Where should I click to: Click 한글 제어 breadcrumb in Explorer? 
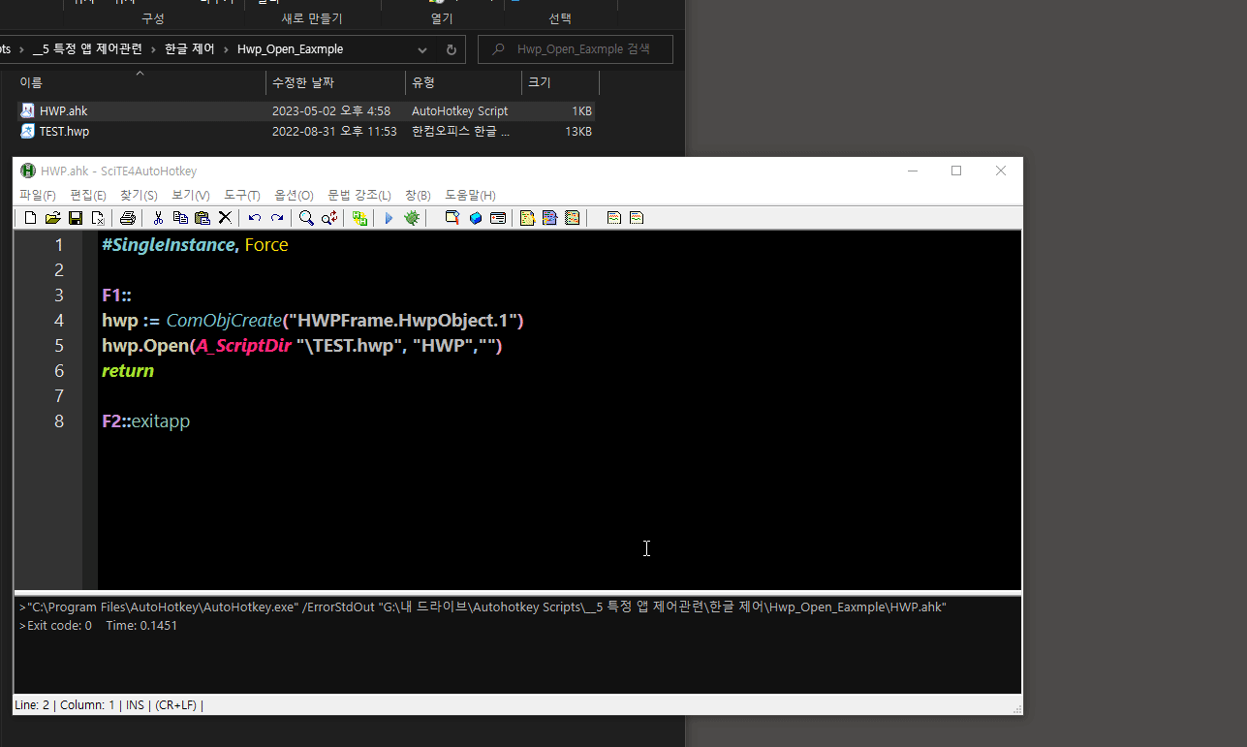click(190, 49)
